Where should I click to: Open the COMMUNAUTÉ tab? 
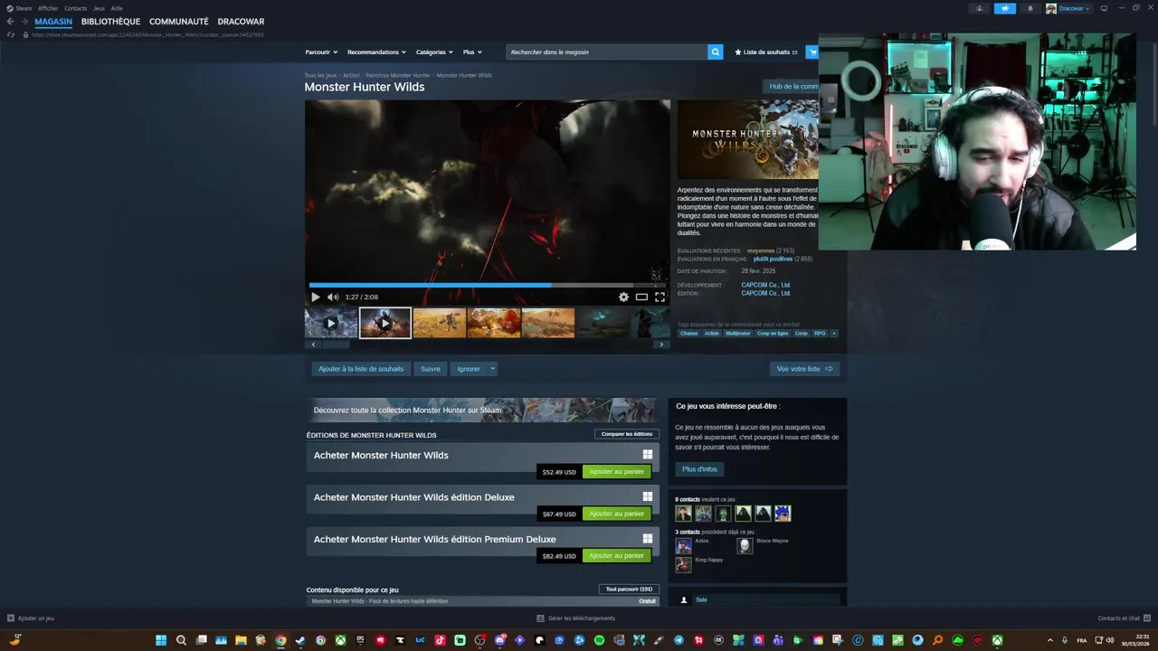pyautogui.click(x=179, y=22)
